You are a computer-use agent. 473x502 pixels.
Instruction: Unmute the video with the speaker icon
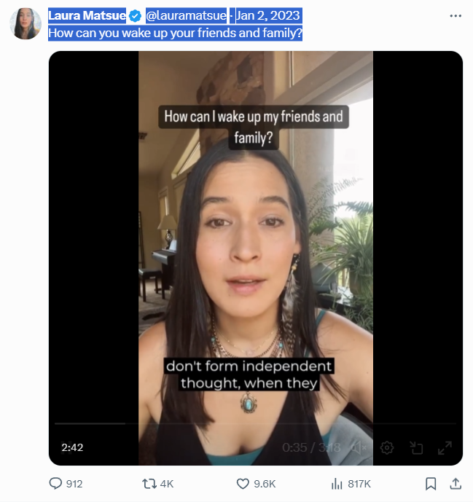[x=359, y=447]
